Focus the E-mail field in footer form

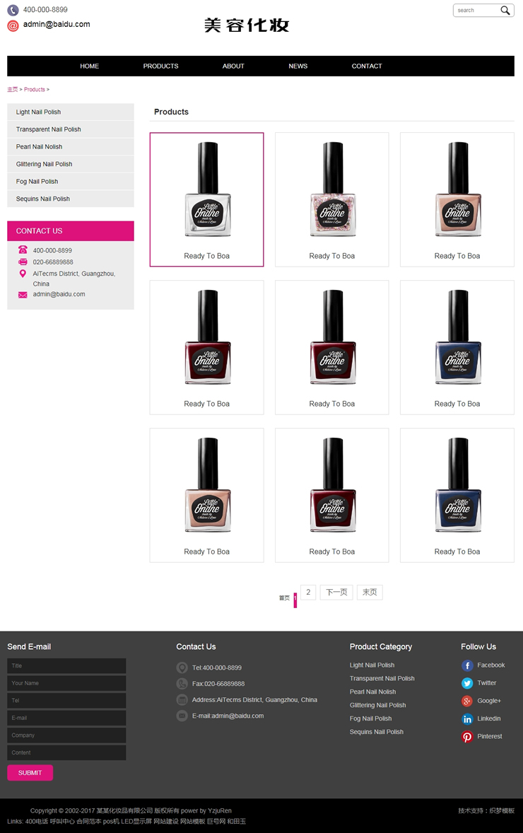[66, 718]
